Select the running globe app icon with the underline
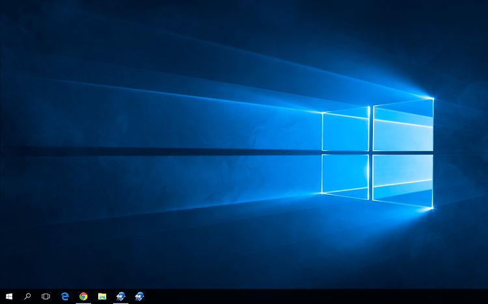This screenshot has width=488, height=304. (x=121, y=297)
